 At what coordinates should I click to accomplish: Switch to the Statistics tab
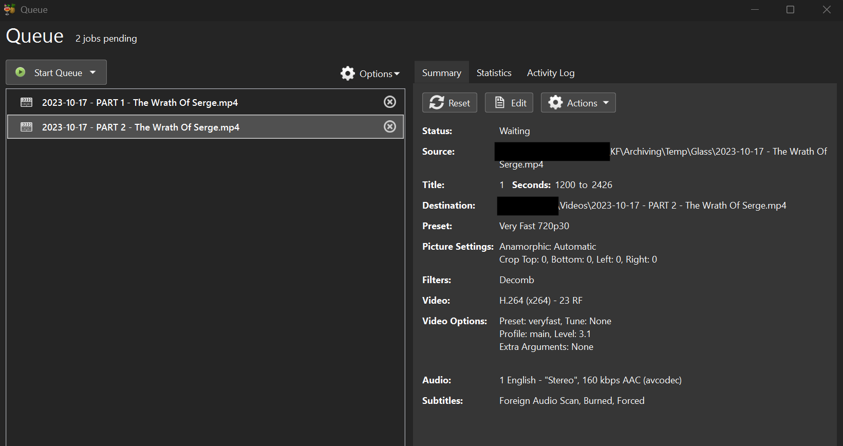coord(494,73)
